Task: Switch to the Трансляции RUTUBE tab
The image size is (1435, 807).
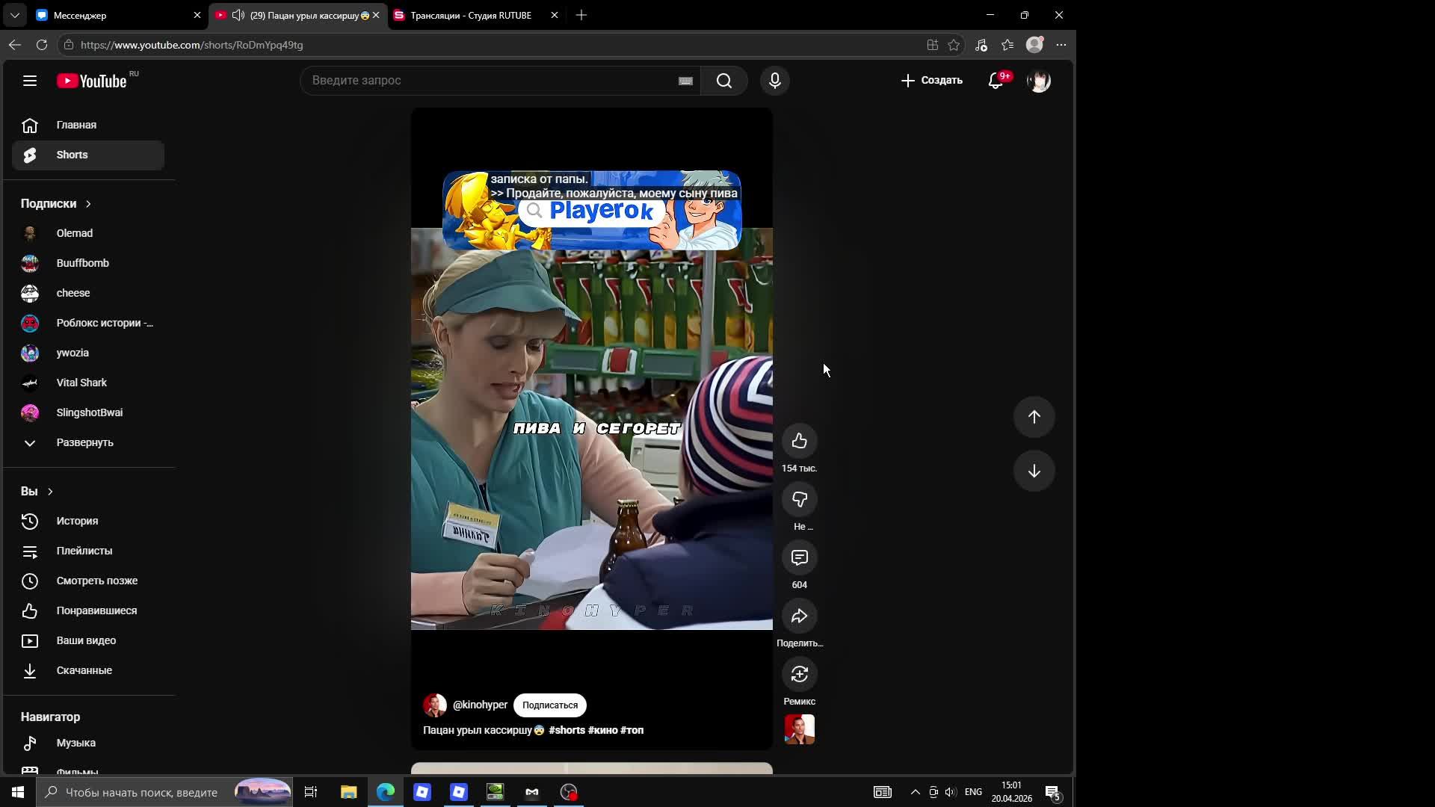Action: [x=470, y=15]
